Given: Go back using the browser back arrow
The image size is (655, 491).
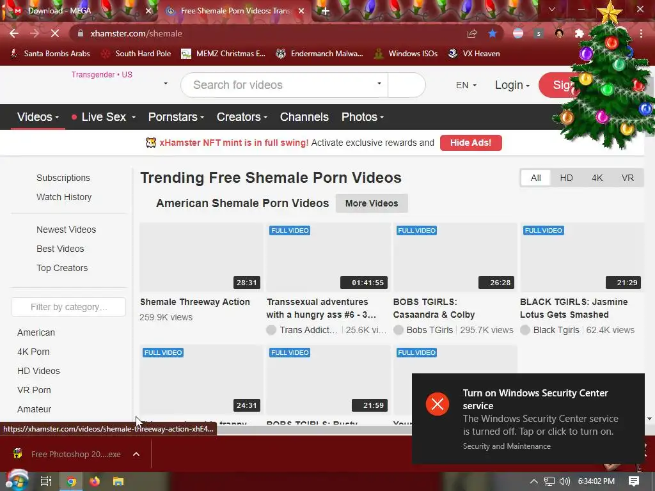Looking at the screenshot, I should coord(14,33).
